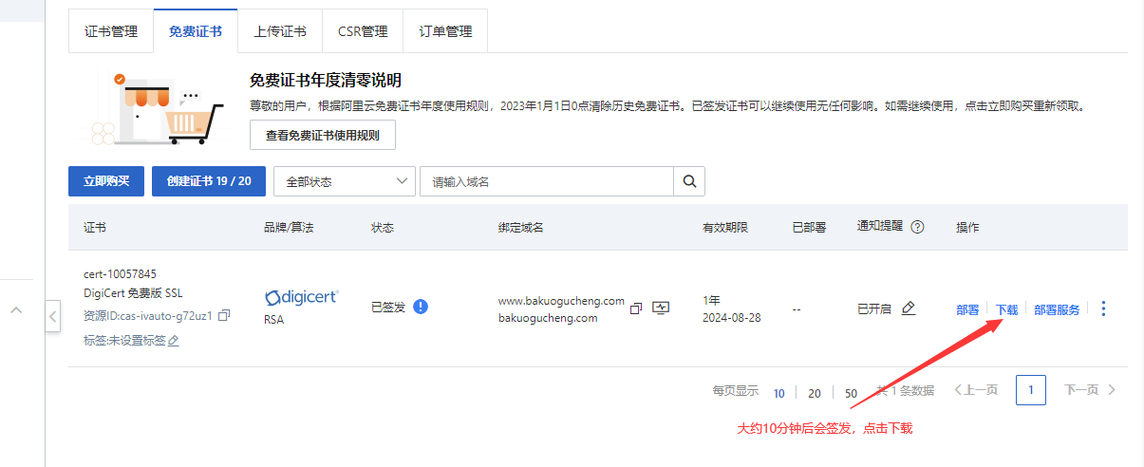Click the 立即购买 button
This screenshot has height=467, width=1144.
106,181
